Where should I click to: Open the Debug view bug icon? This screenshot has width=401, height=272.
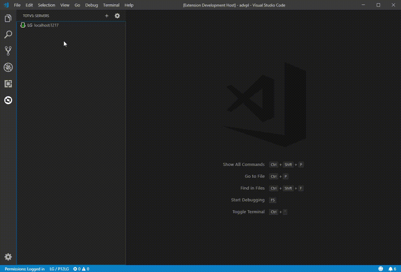8,67
